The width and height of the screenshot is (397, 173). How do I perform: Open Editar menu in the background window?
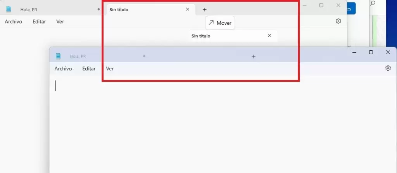pos(39,22)
